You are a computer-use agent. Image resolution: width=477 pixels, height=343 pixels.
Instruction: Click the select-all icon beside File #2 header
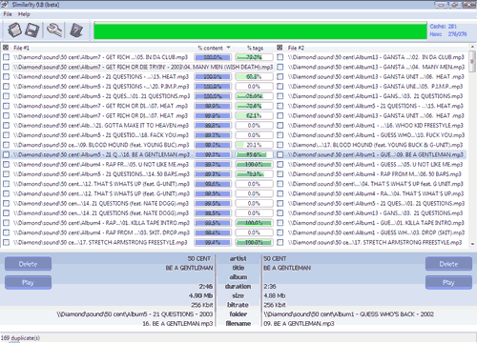point(280,48)
